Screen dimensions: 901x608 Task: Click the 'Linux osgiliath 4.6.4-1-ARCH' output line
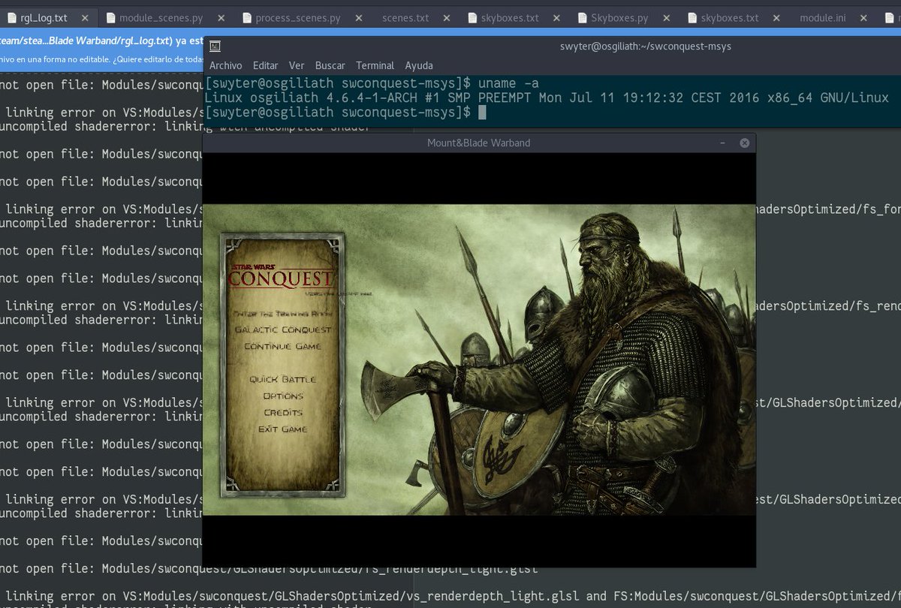(x=547, y=98)
